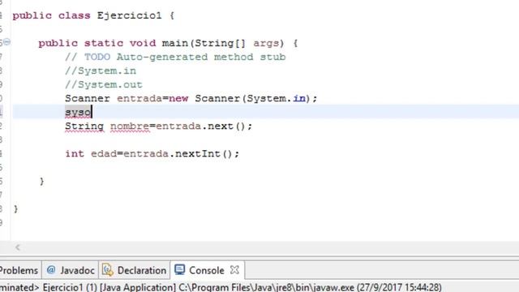Screen dimensions: 519x292
Task: Click 'edad' variable in int declaration
Action: tap(104, 154)
